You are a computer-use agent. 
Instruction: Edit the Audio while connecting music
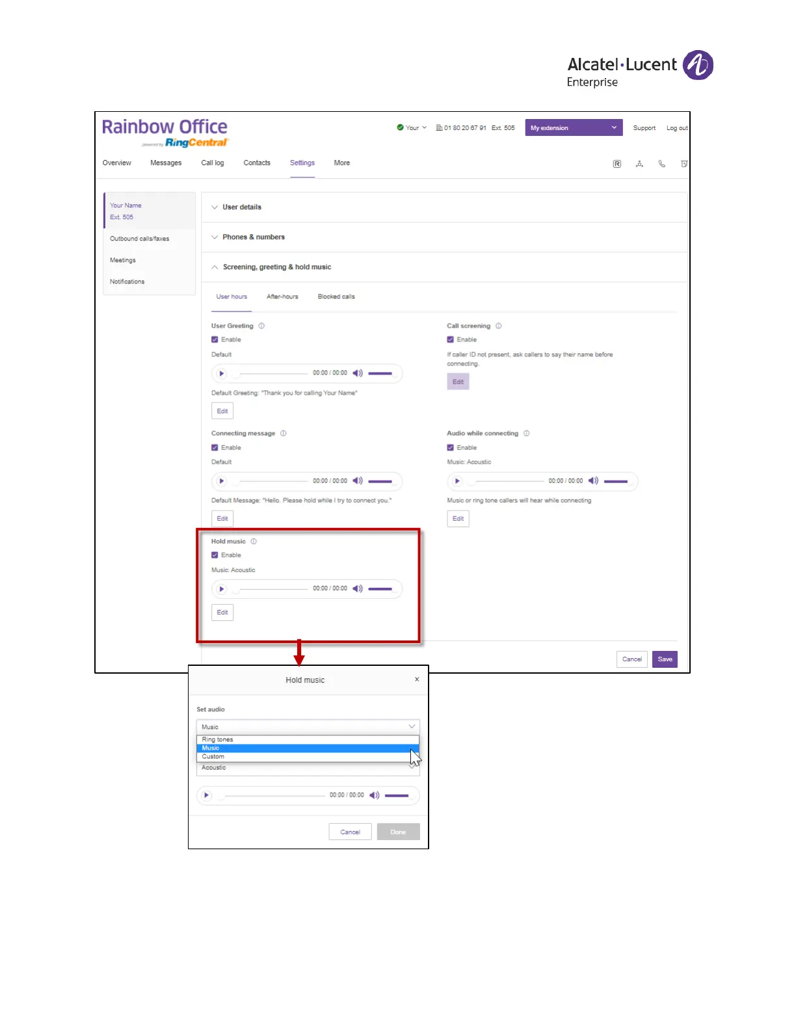[x=458, y=518]
